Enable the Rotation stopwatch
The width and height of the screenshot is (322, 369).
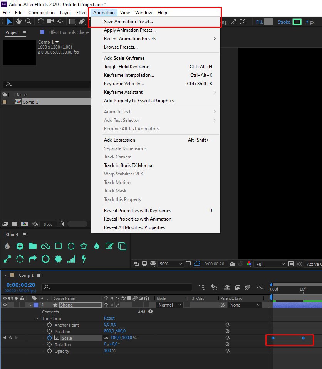(x=49, y=344)
